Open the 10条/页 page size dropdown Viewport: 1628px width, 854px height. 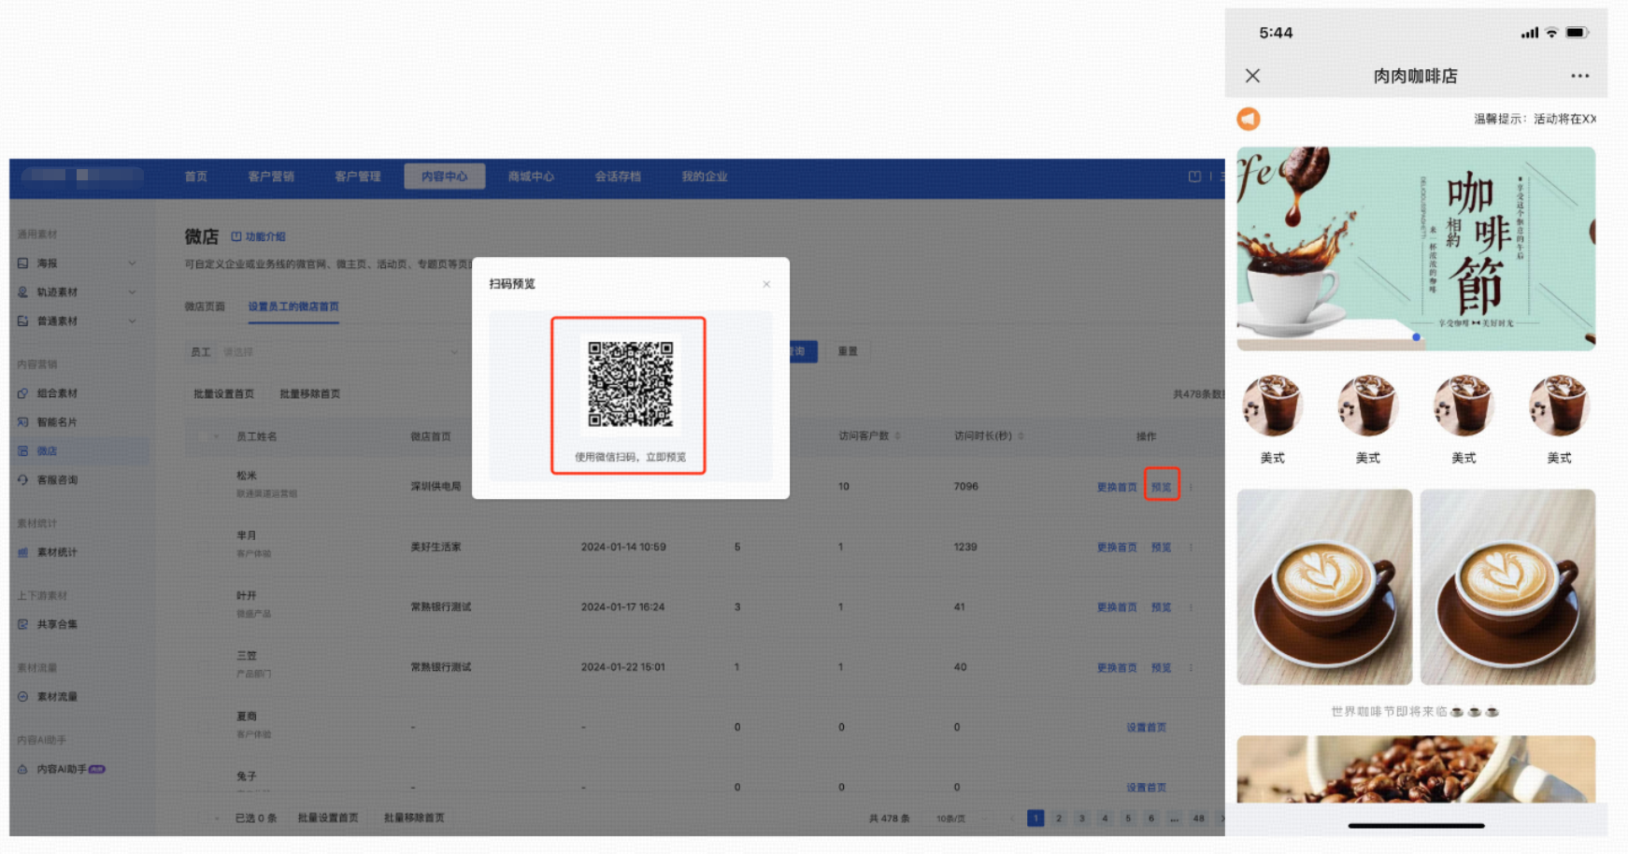tap(958, 818)
